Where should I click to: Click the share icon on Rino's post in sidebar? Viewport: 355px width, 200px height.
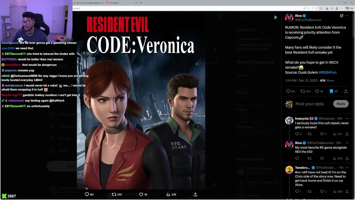point(346,91)
